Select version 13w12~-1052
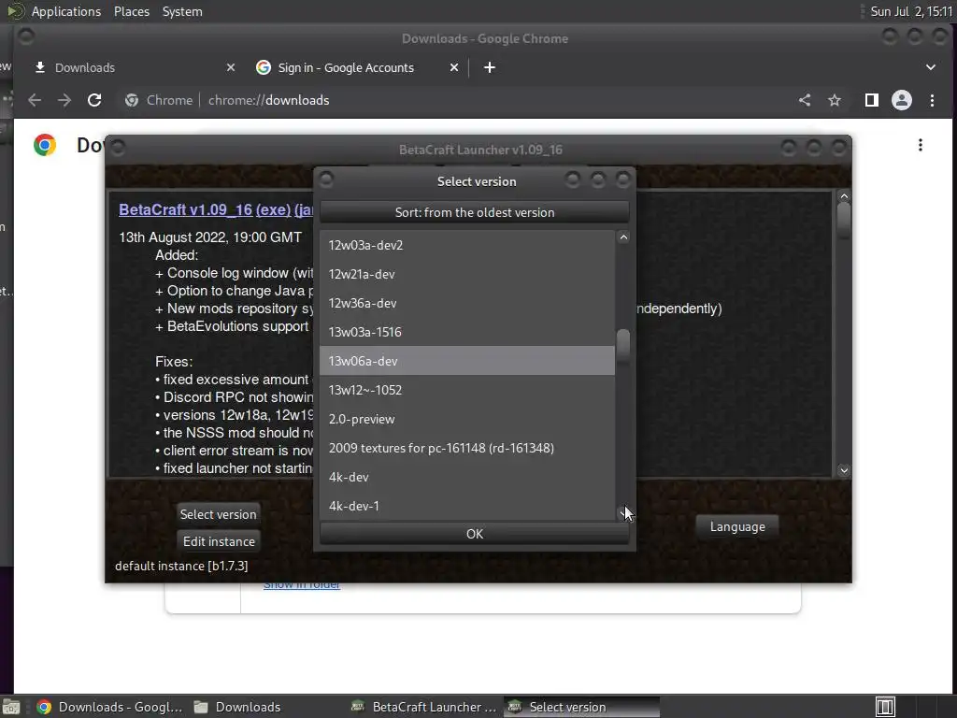Screen dimensions: 957x718 coord(467,390)
